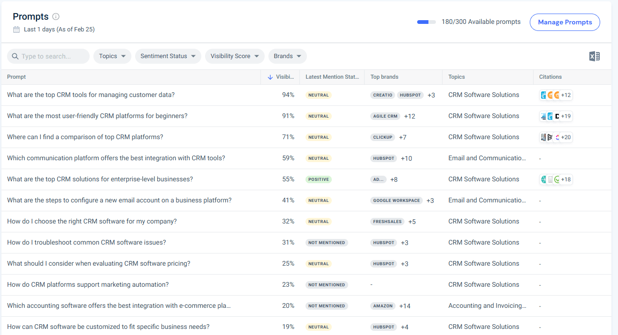
Task: Open the Brands filter dropdown
Action: (288, 56)
